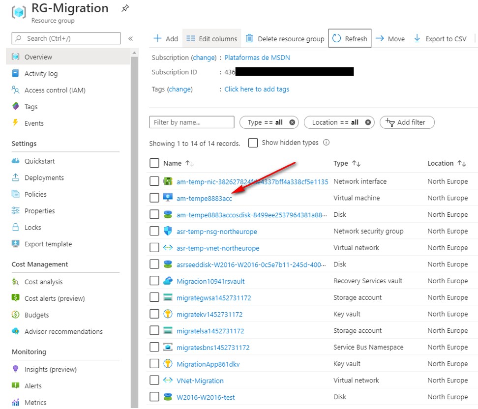Click the Filter by name field
Image resolution: width=478 pixels, height=409 pixels.
192,122
